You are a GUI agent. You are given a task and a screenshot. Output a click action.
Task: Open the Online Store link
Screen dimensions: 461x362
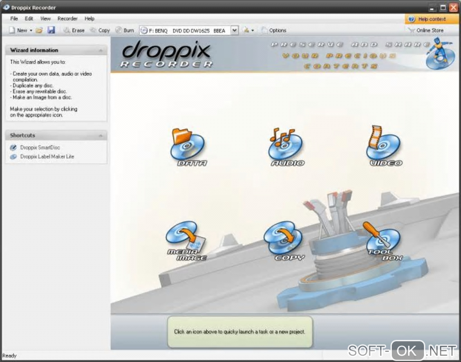[426, 30]
